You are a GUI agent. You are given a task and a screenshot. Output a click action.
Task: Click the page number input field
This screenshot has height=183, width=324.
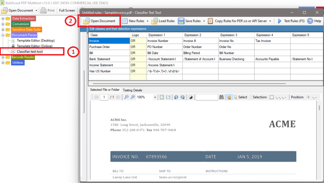coord(104,97)
